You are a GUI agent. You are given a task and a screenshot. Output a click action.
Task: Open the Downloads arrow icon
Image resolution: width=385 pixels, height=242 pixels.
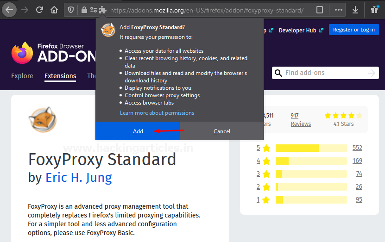(355, 10)
